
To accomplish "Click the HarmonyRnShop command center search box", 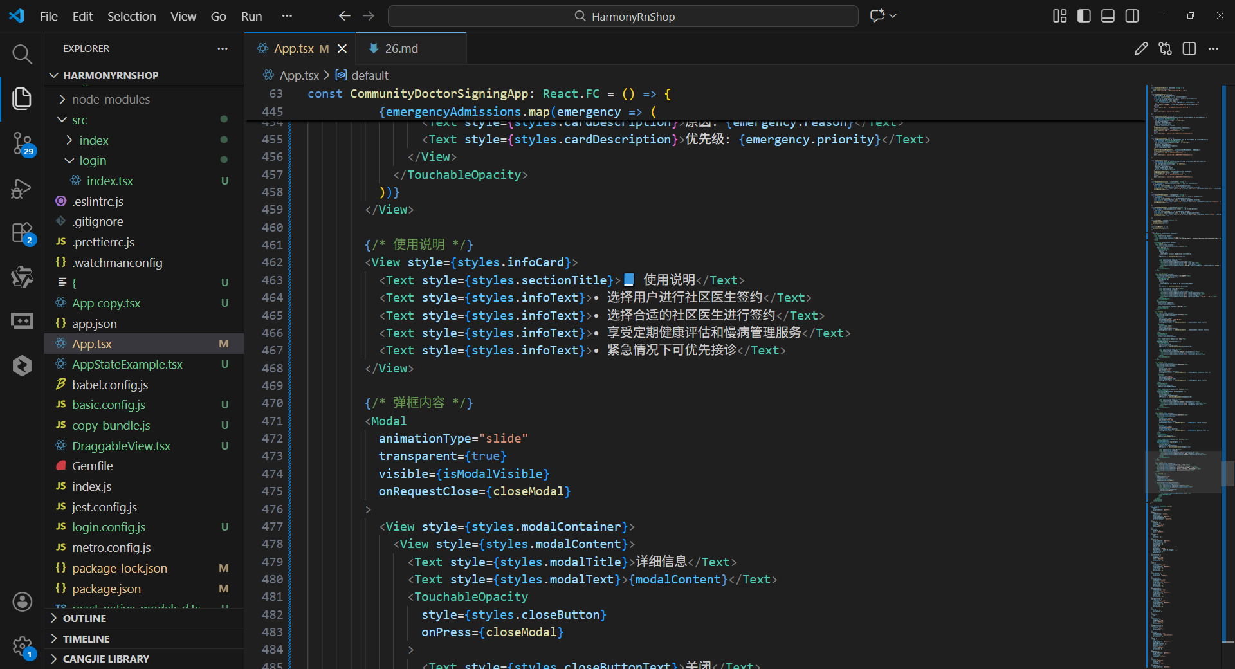I will (x=623, y=16).
